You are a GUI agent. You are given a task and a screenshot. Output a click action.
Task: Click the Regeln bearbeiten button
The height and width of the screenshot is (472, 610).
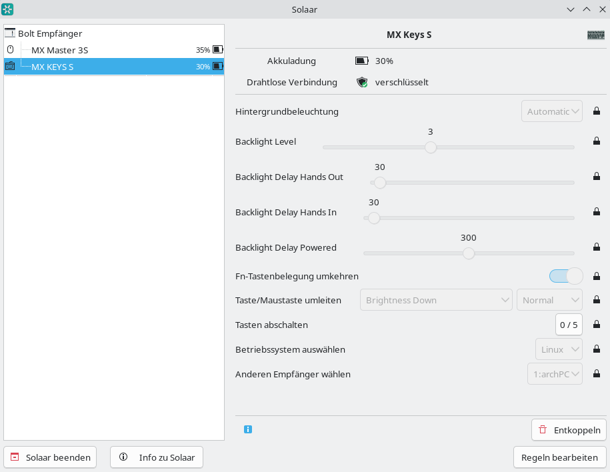[x=559, y=457]
